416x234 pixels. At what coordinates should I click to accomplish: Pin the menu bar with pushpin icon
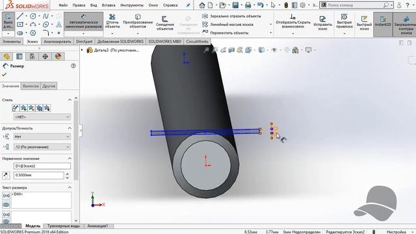188,5
